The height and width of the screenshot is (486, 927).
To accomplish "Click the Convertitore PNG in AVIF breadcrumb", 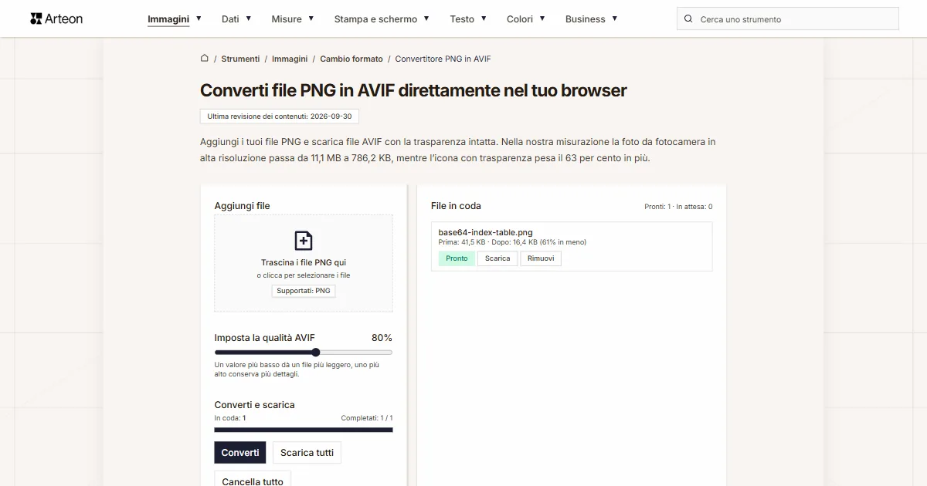I will pyautogui.click(x=443, y=59).
